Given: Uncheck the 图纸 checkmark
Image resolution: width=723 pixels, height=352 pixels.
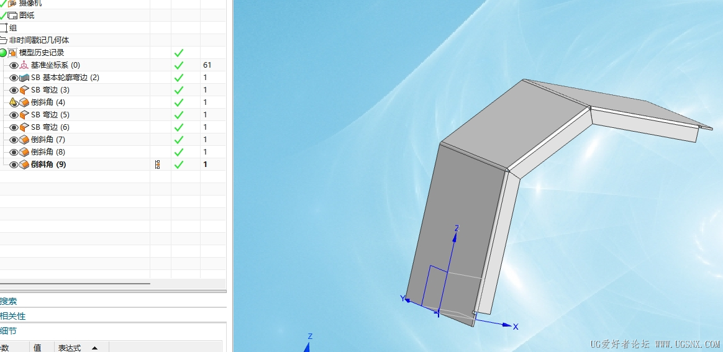Looking at the screenshot, I should coord(3,15).
